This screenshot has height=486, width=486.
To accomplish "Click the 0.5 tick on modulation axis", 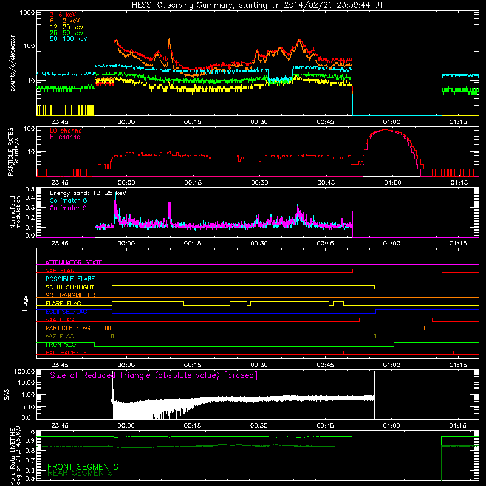I will tap(30, 189).
